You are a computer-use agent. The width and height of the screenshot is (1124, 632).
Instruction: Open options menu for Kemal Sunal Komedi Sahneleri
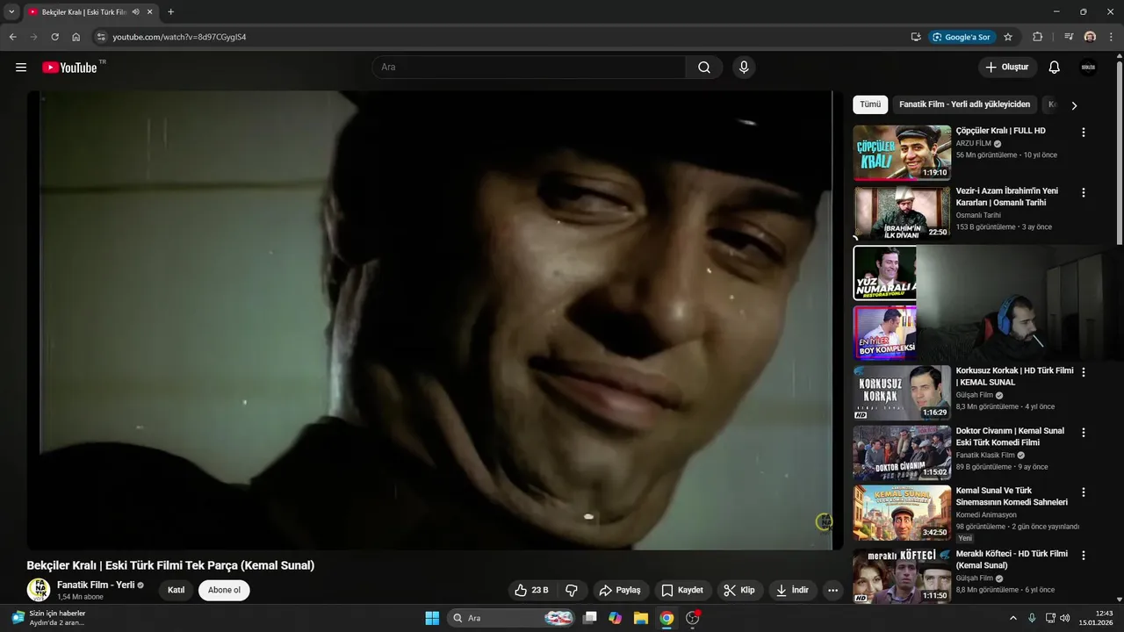coord(1083,492)
